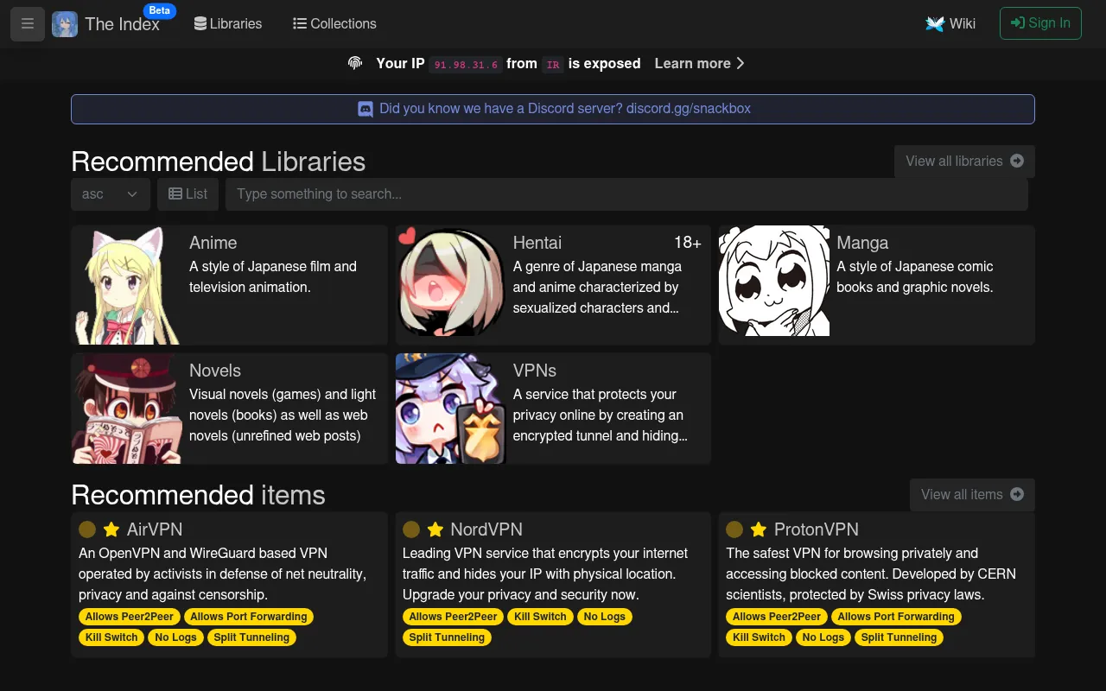1106x691 pixels.
Task: Click the Anime library title
Action: point(213,243)
